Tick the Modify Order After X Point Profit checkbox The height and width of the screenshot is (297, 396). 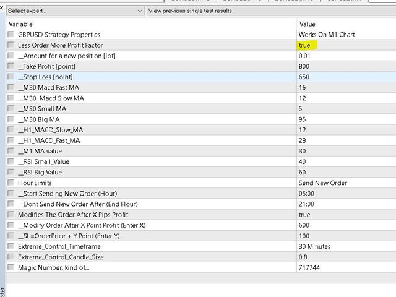point(11,225)
